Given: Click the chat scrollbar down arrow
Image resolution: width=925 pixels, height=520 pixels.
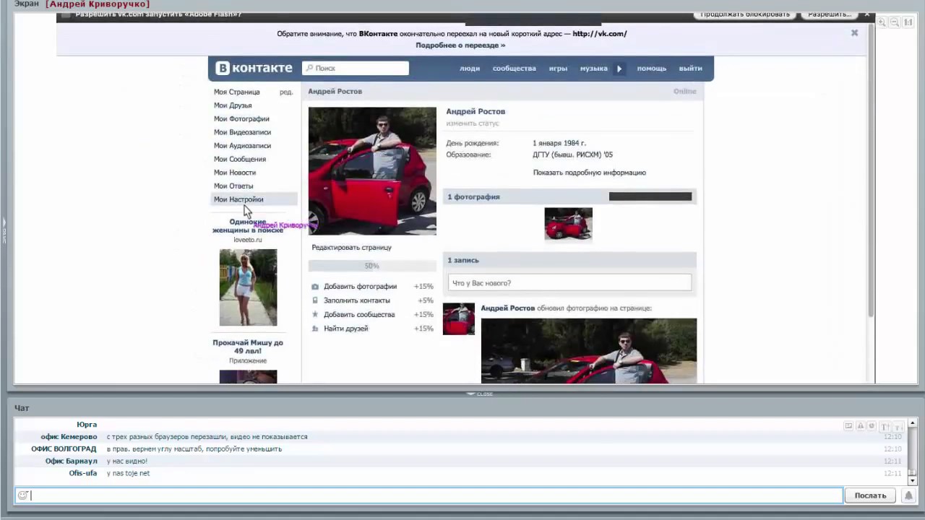Looking at the screenshot, I should pos(913,480).
